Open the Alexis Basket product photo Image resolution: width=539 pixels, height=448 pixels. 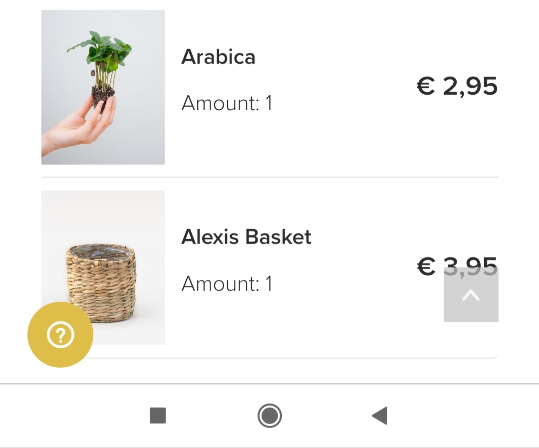103,267
